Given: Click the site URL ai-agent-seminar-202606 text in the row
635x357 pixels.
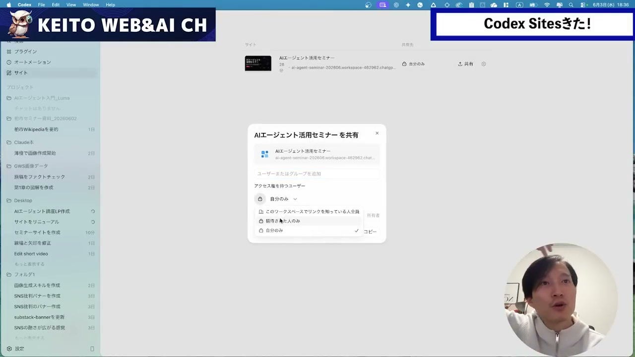Looking at the screenshot, I should coord(343,67).
